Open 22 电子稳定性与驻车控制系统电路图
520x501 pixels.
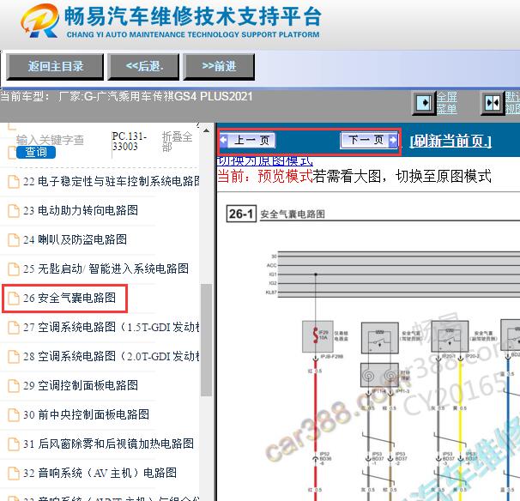[x=111, y=181]
